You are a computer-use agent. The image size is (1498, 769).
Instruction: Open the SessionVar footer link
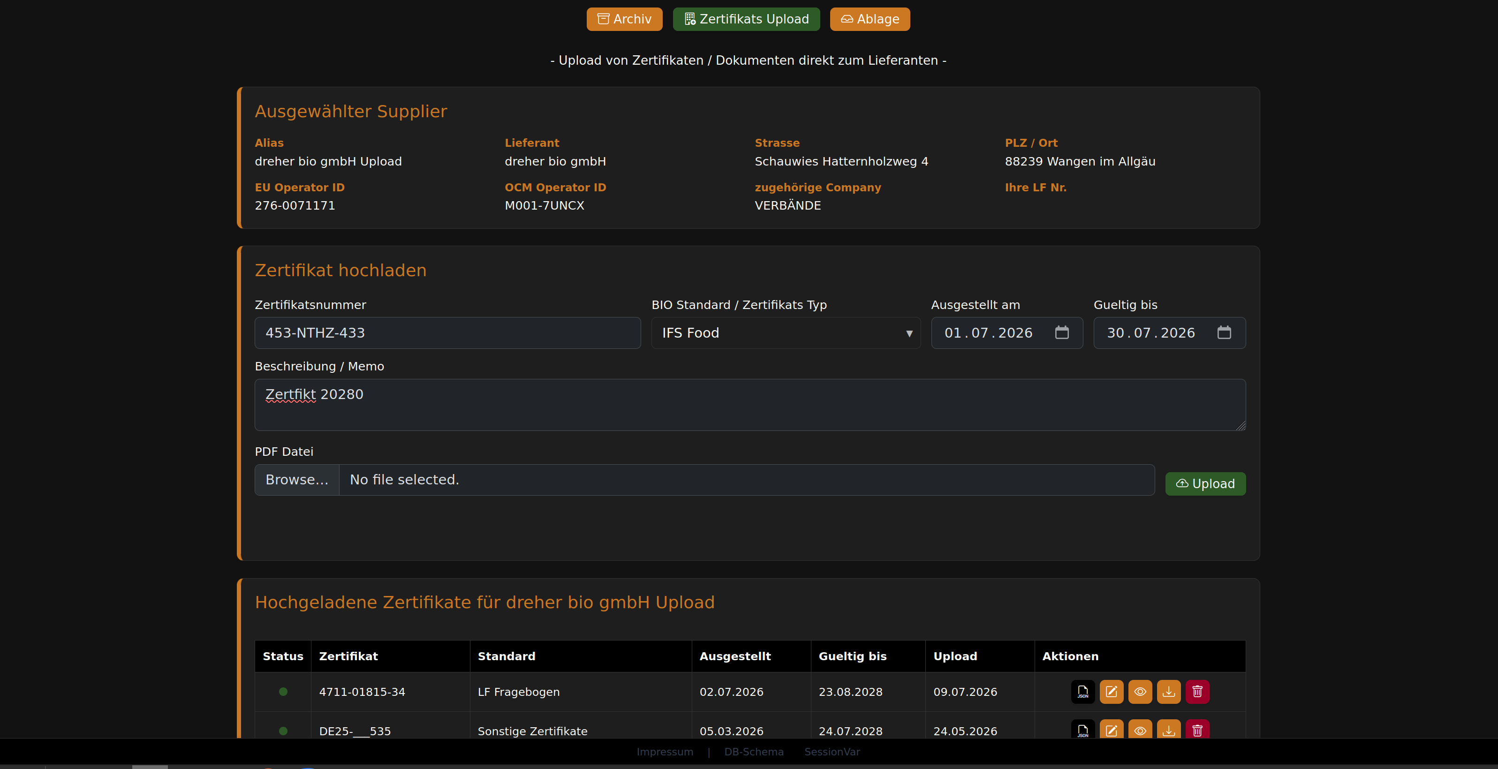832,752
